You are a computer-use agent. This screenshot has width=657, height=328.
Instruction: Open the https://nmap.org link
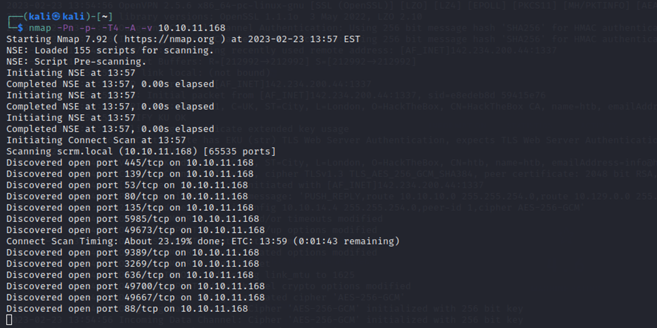click(x=170, y=39)
